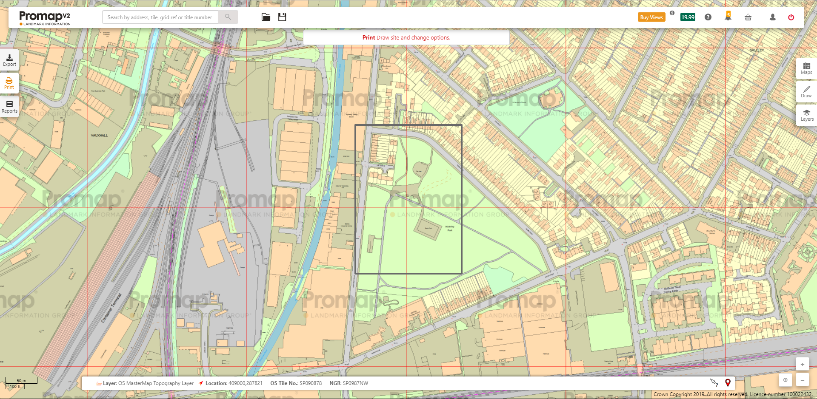Open the Maps panel
Image resolution: width=817 pixels, height=399 pixels.
[x=806, y=68]
